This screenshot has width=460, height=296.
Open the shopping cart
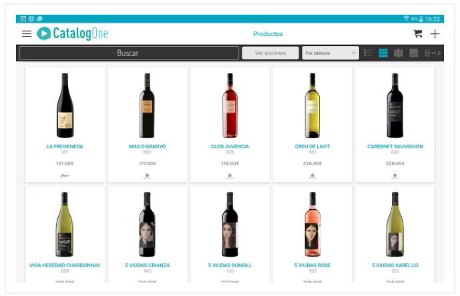pos(418,33)
